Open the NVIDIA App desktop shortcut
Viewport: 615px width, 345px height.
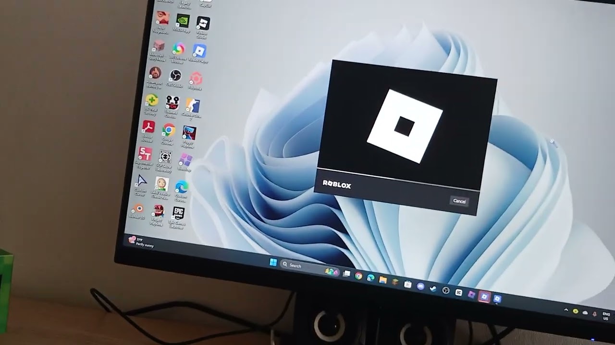pyautogui.click(x=182, y=24)
